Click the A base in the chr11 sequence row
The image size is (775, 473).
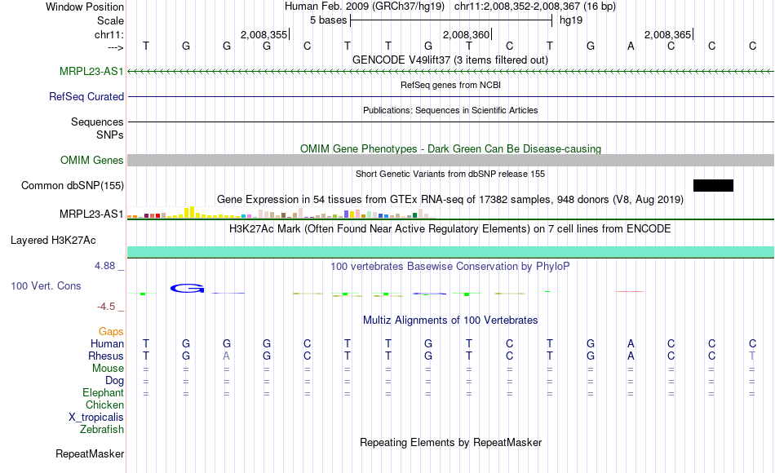pyautogui.click(x=631, y=46)
